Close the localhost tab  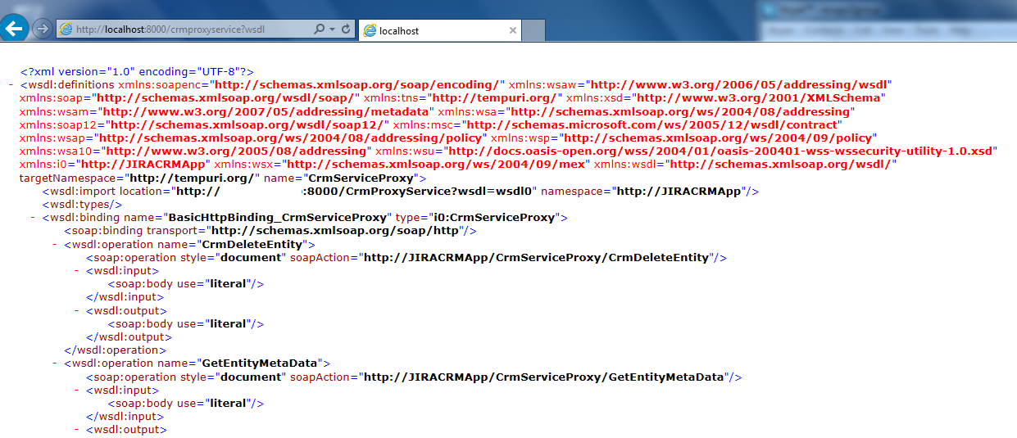pyautogui.click(x=513, y=30)
